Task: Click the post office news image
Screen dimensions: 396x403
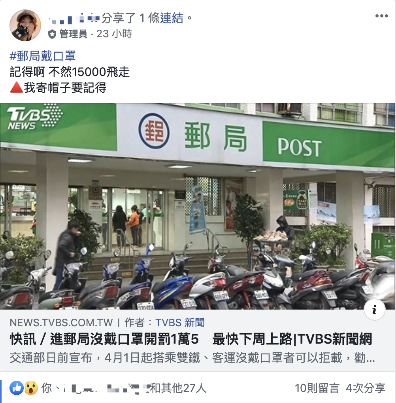Action: tap(198, 206)
